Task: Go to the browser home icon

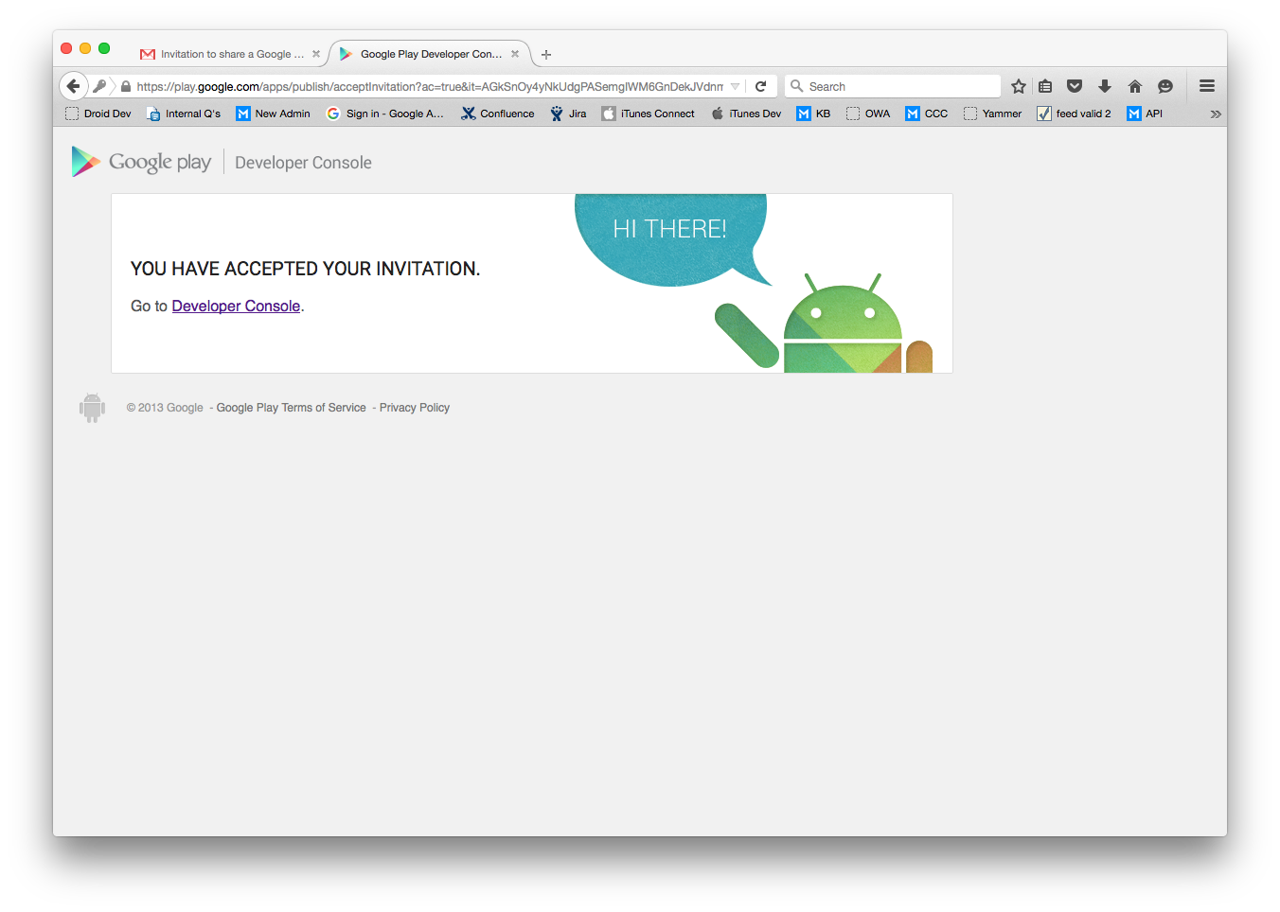Action: click(x=1135, y=86)
